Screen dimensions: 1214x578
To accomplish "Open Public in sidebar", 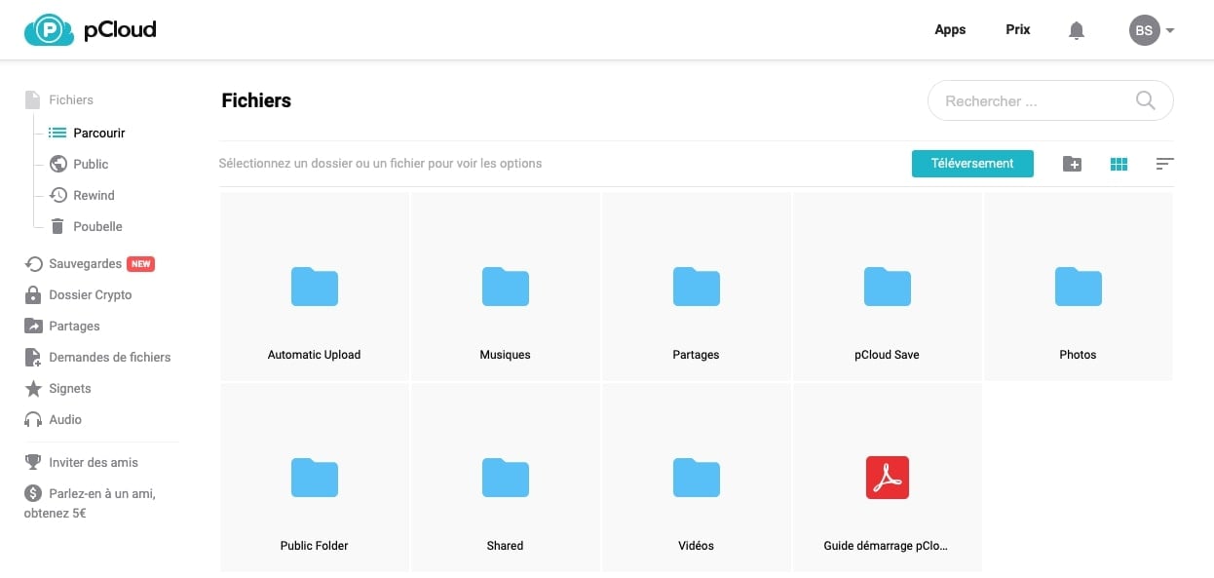I will [x=91, y=164].
